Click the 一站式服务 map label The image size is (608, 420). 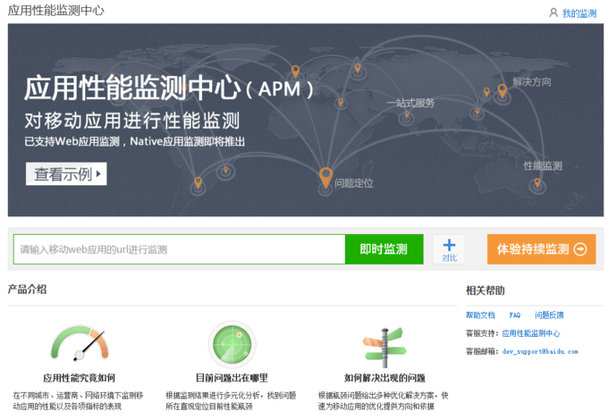(x=410, y=103)
